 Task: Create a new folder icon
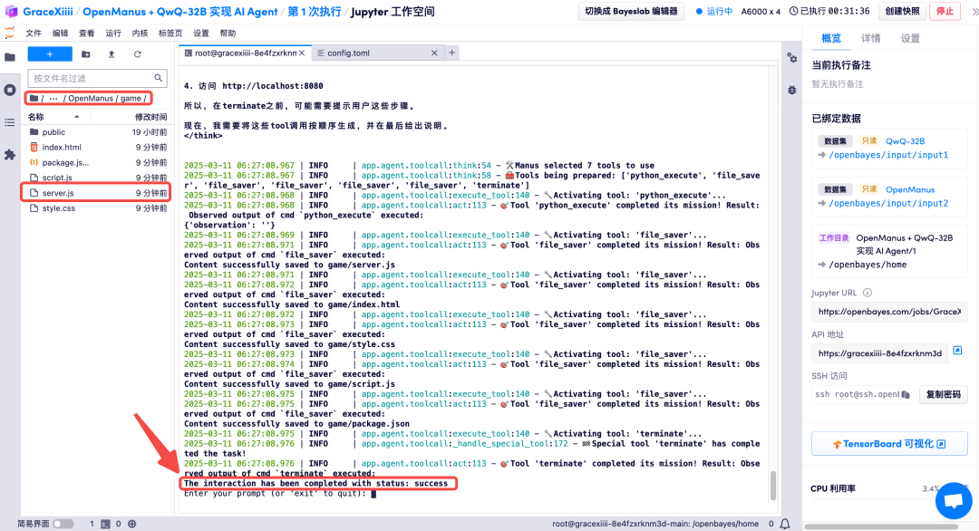tap(85, 54)
